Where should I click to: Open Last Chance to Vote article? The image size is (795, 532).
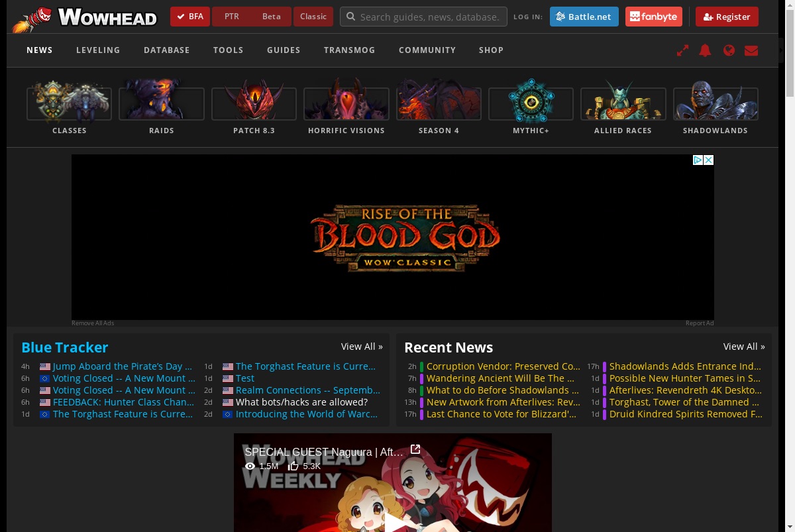[502, 414]
